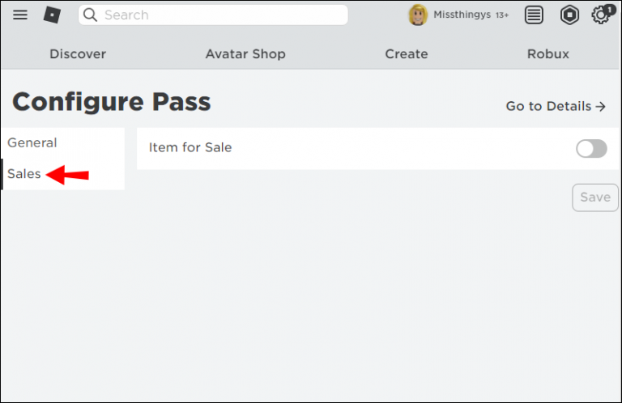
Task: Click the Roblox logo icon
Action: tap(52, 15)
